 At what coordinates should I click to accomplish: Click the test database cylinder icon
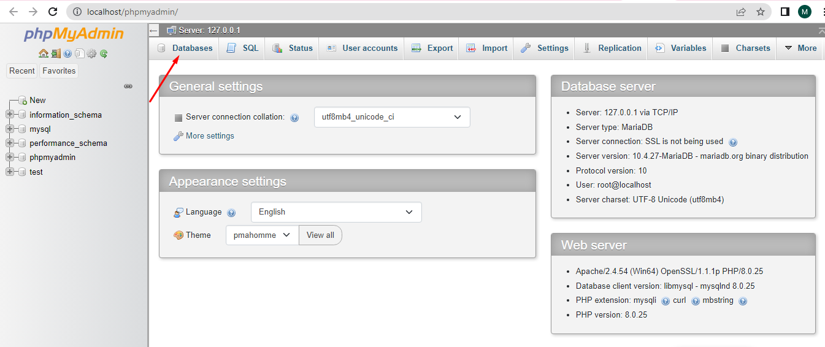point(23,172)
